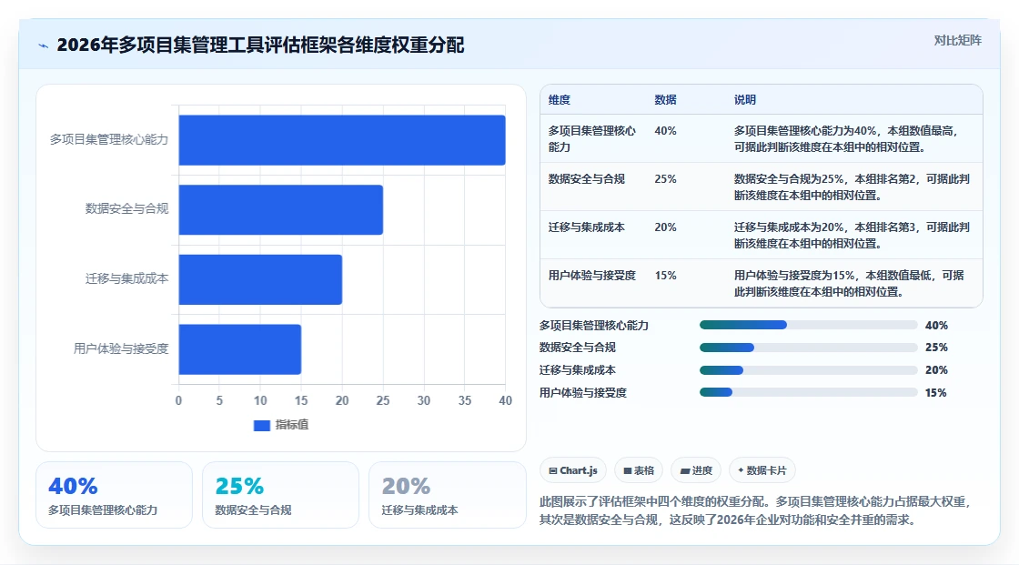Click the 维度 column header
Viewport: 1019px width, 565px height.
tap(559, 99)
